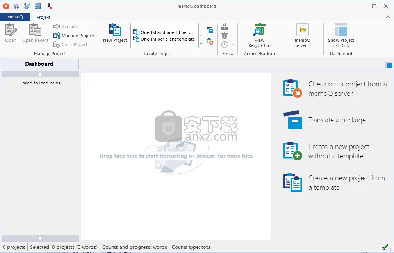Viewport: 394px width, 253px height.
Task: Click the template clipboards icon
Action: 293,182
